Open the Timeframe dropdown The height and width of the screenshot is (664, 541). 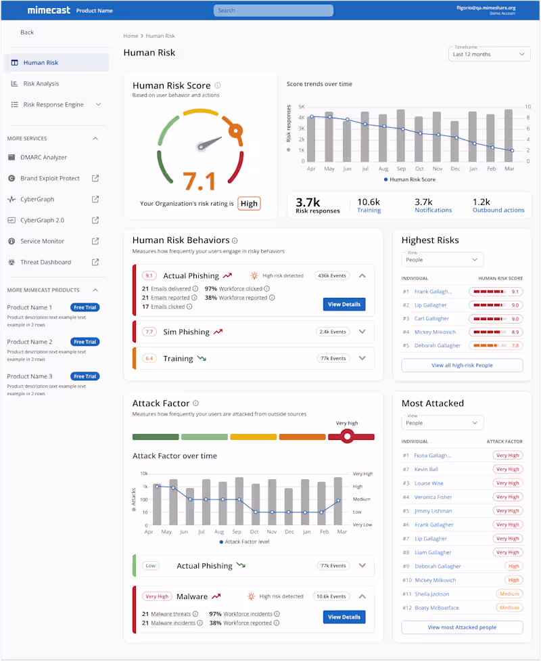[x=489, y=54]
